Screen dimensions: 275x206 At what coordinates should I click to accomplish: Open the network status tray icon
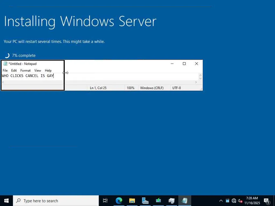click(x=234, y=201)
